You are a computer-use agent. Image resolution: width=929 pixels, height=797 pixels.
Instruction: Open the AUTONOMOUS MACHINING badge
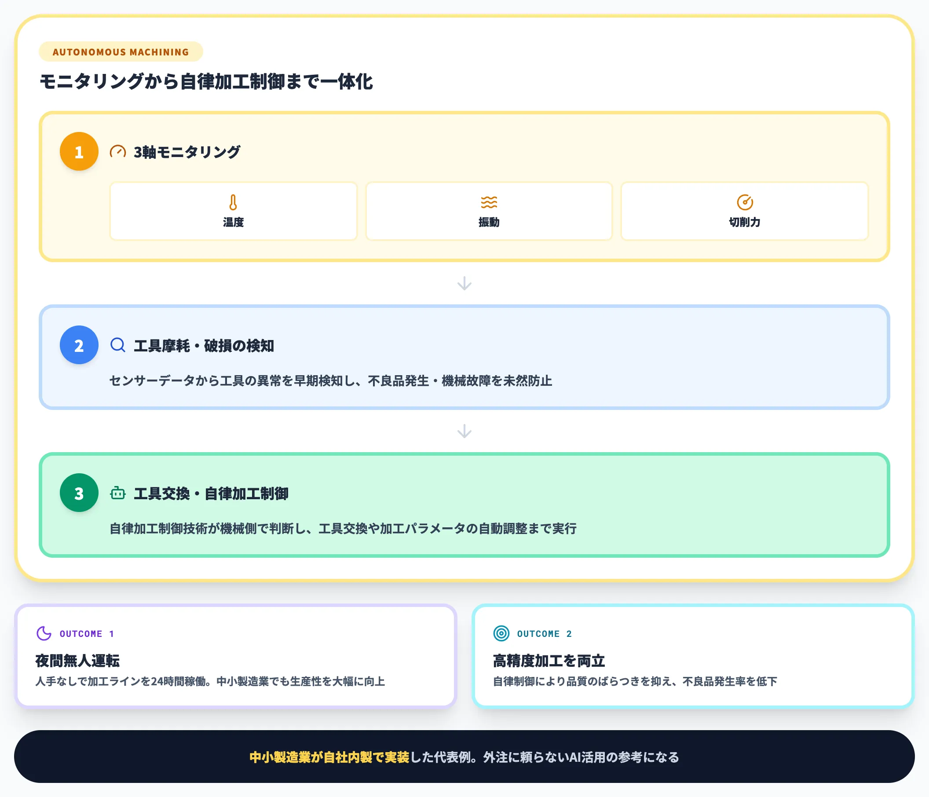point(121,51)
